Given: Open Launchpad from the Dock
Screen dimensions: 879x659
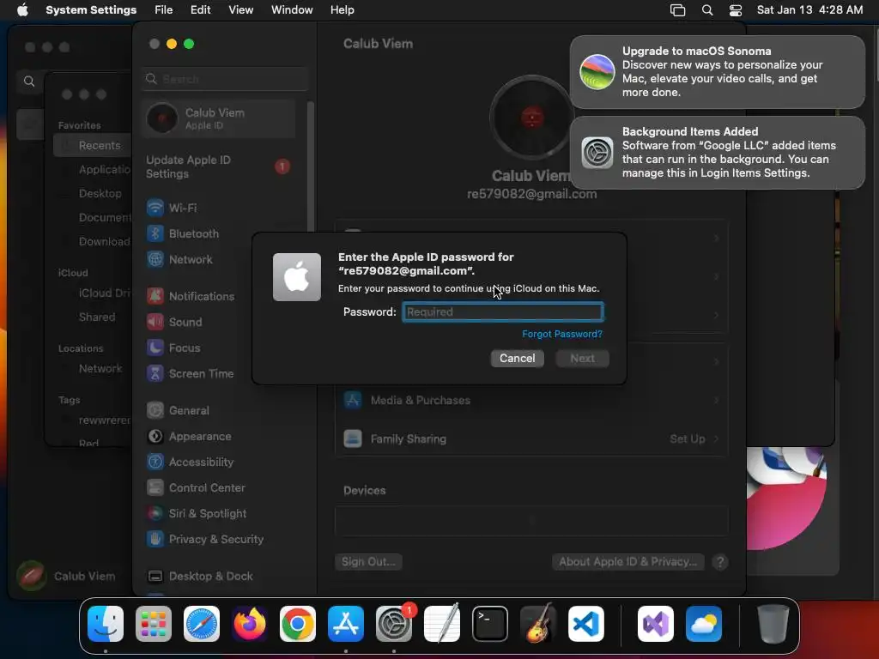Looking at the screenshot, I should (154, 624).
